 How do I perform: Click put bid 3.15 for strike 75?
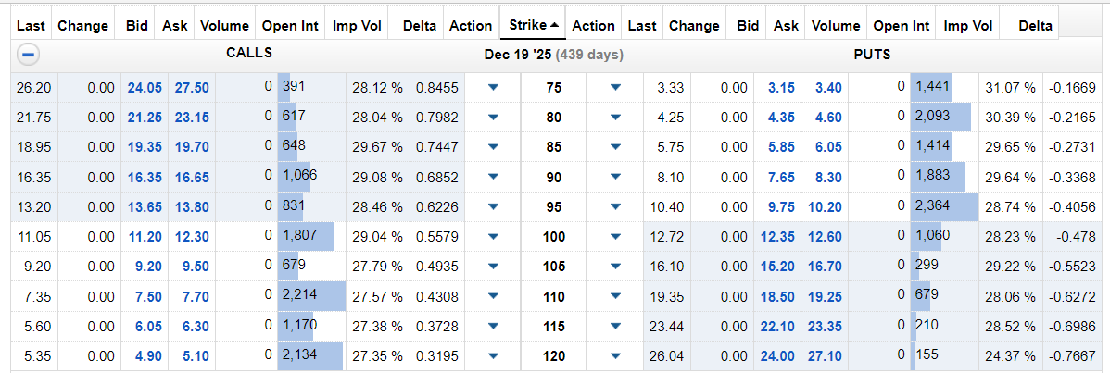pyautogui.click(x=782, y=87)
